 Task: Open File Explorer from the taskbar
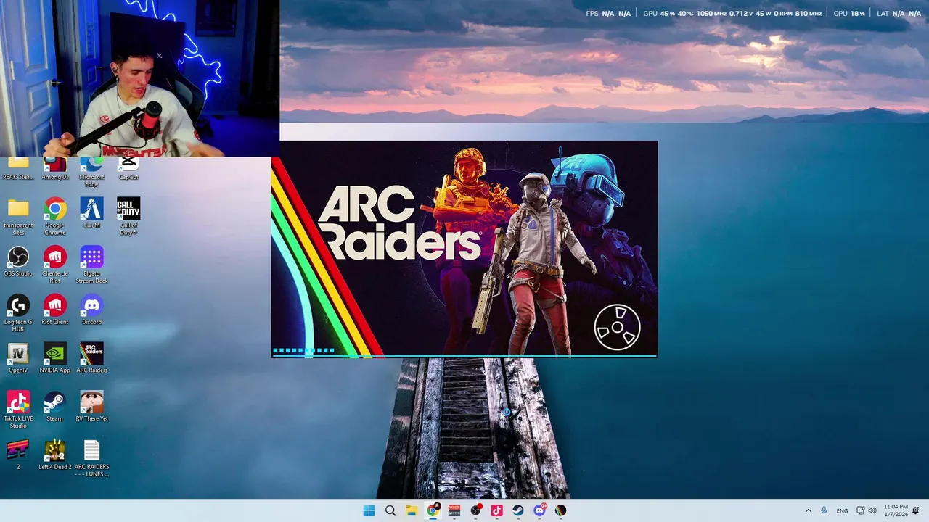(412, 510)
